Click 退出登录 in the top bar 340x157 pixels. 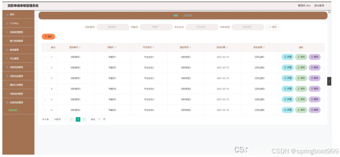319,6
